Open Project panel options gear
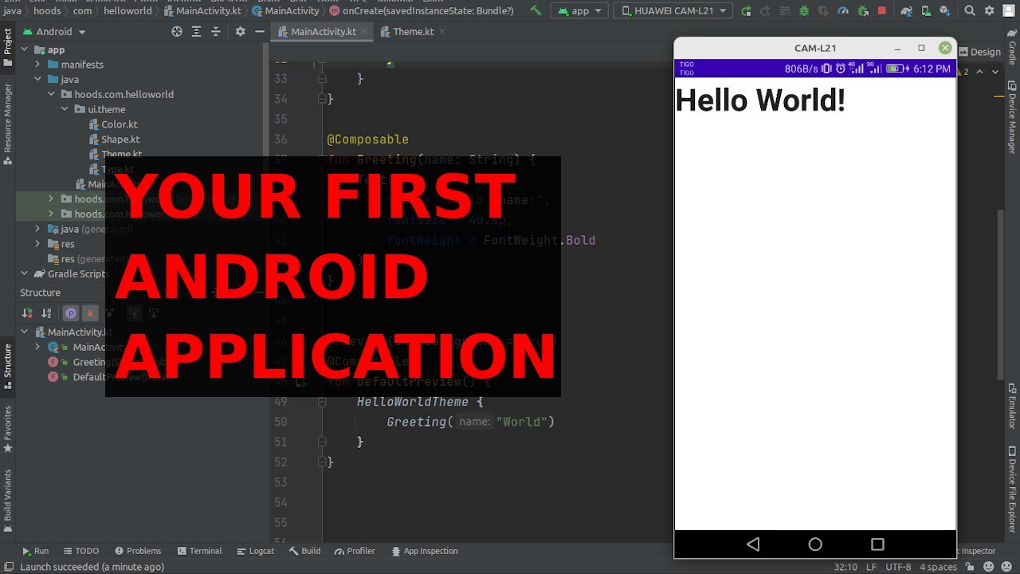 click(240, 31)
